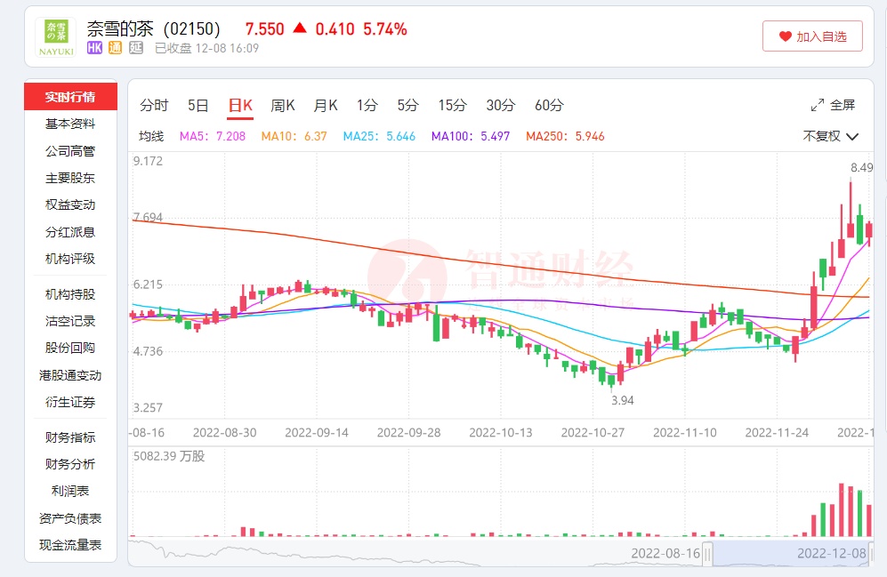This screenshot has height=577, width=887.
Task: Click the 5082.39 万股 volume label
Action: coord(168,456)
